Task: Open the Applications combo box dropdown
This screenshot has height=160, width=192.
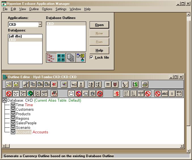Action: pyautogui.click(x=40, y=24)
